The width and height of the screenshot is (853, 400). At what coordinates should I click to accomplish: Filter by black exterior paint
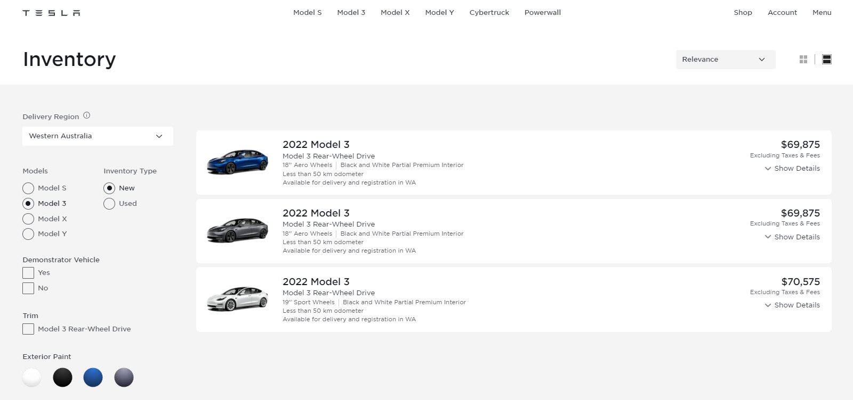[62, 378]
